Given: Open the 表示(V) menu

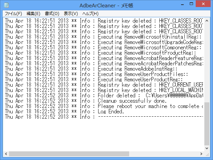Looking at the screenshot, I should coord(71,14).
